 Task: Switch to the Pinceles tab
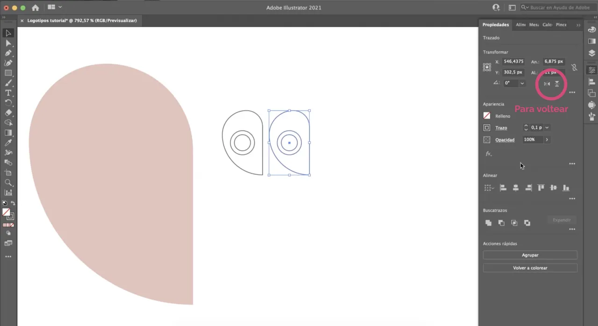(x=561, y=24)
